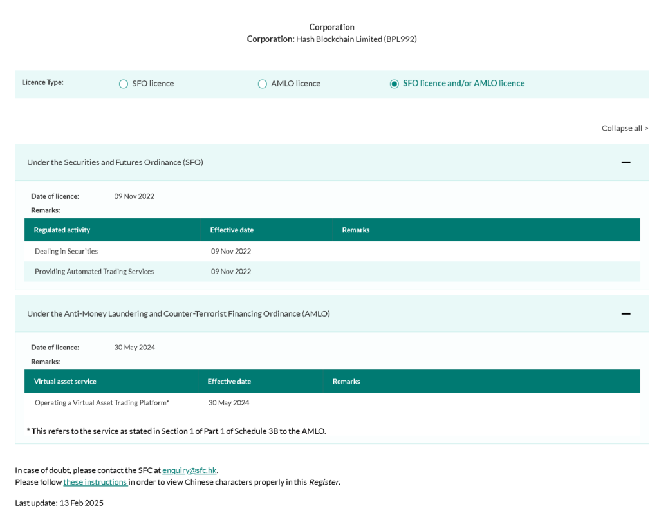This screenshot has width=659, height=531.
Task: Click the Securities and Futures Ordinance header title
Action: 115,162
